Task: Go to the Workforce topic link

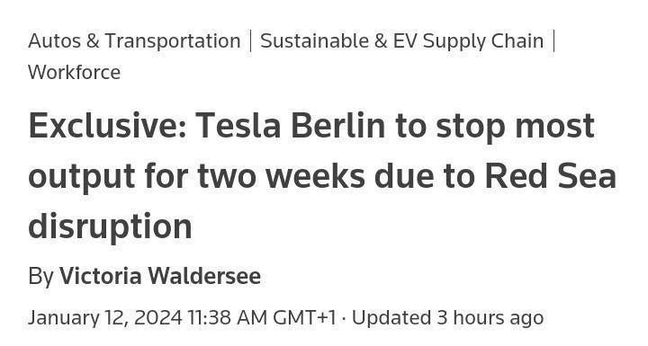Action: point(75,72)
